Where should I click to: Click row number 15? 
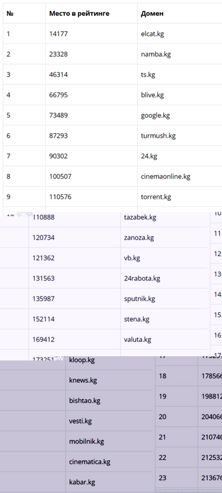tap(218, 315)
